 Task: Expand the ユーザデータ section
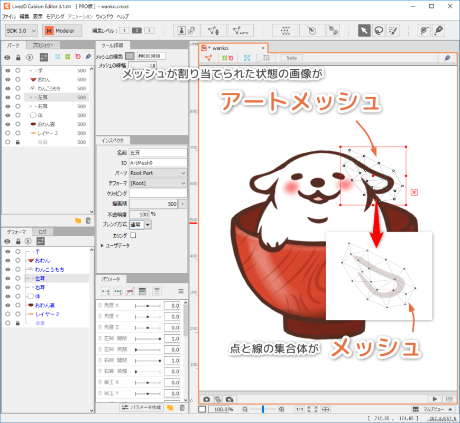pos(102,245)
